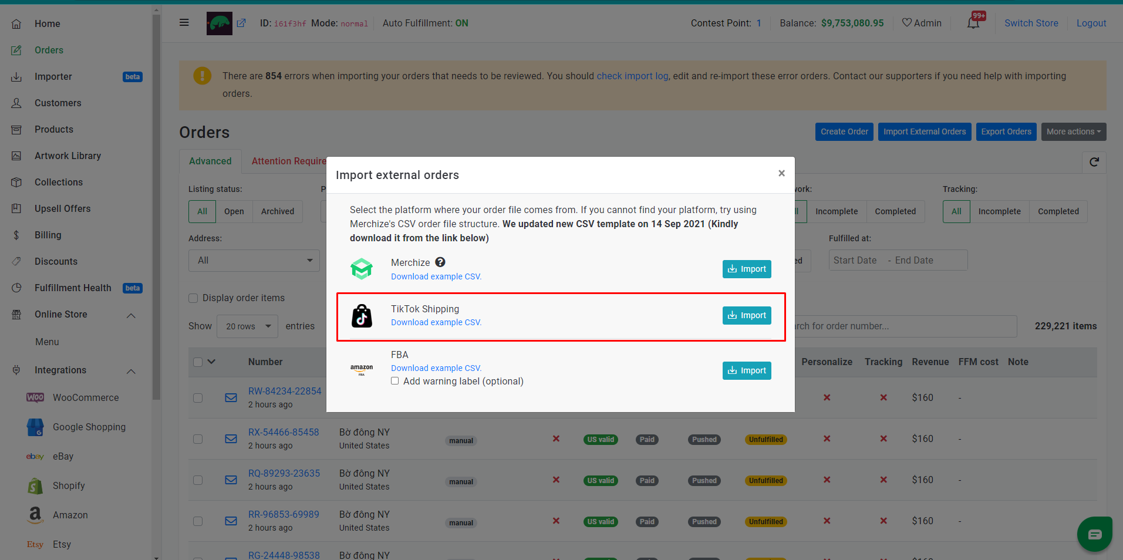Open email icon for order RQ-89293-23635

coord(231,480)
